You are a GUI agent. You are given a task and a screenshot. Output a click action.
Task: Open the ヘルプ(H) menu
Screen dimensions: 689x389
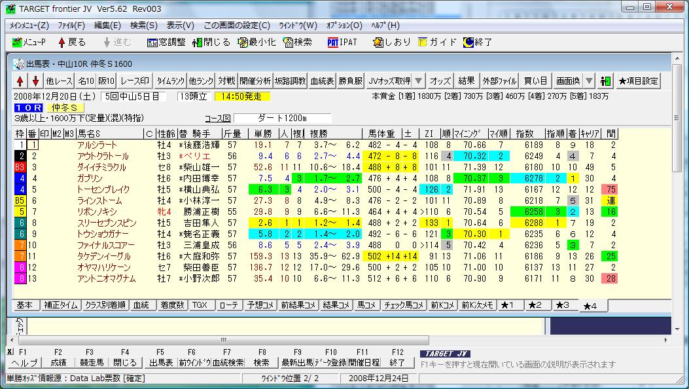(x=385, y=26)
